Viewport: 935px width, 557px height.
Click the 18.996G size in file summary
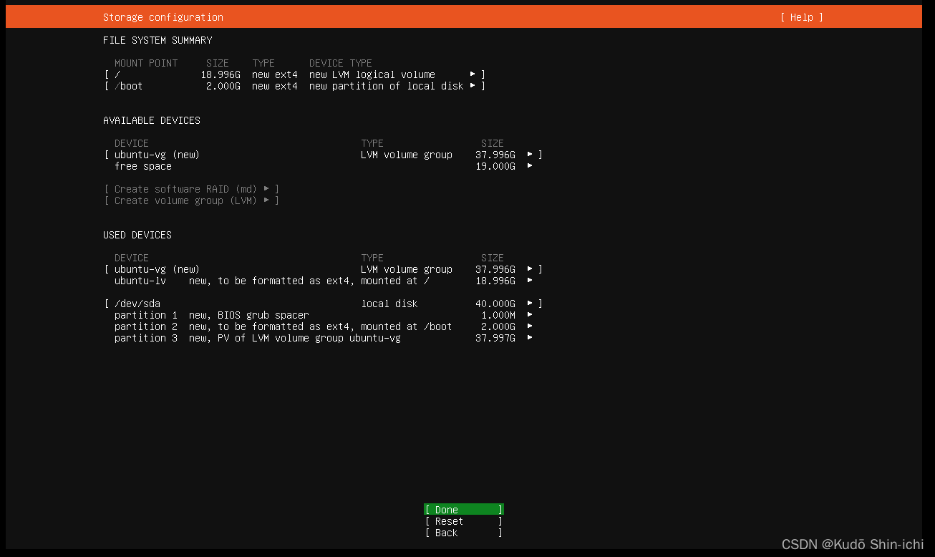tap(221, 74)
